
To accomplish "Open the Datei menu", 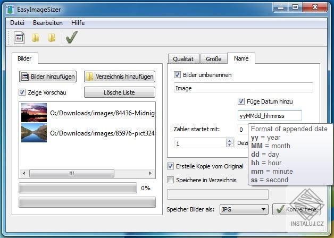I will [17, 23].
